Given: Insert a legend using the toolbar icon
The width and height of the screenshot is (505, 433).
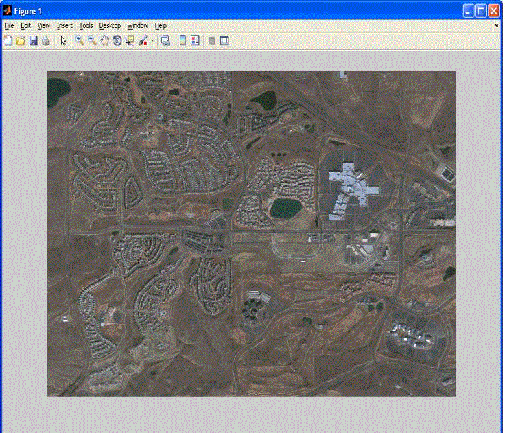Looking at the screenshot, I should 195,40.
